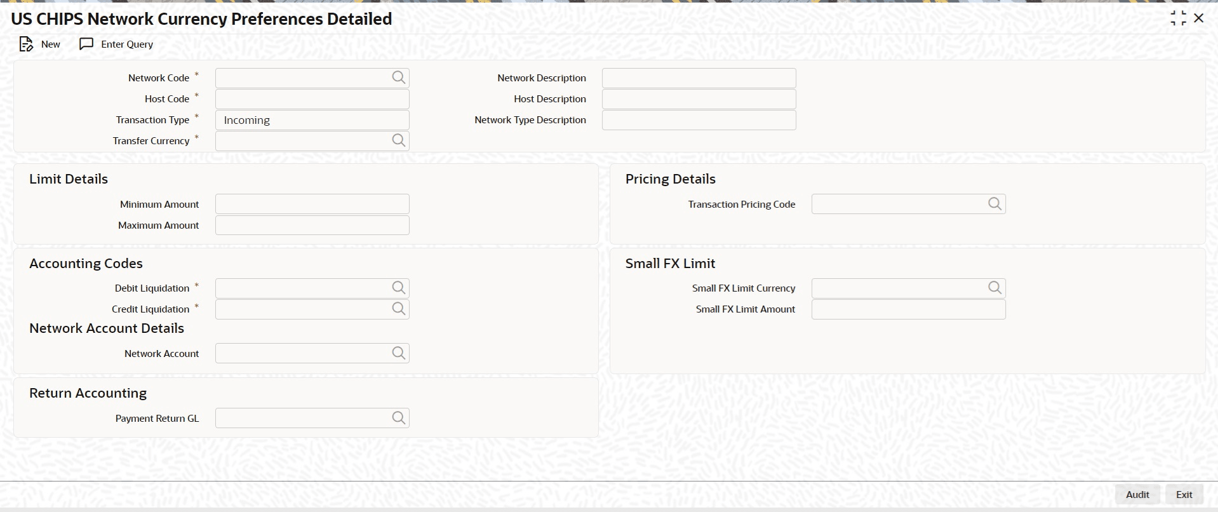Click the Small FX Limit Amount field
The width and height of the screenshot is (1218, 512).
pyautogui.click(x=908, y=309)
